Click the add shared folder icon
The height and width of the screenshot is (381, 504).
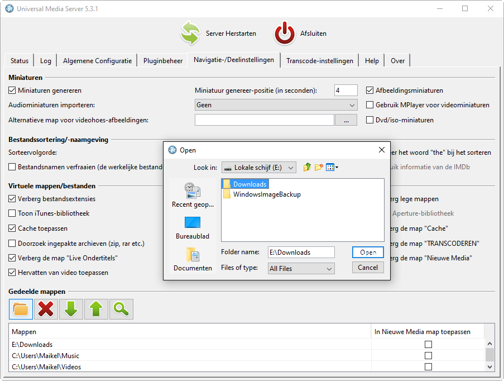click(x=21, y=309)
